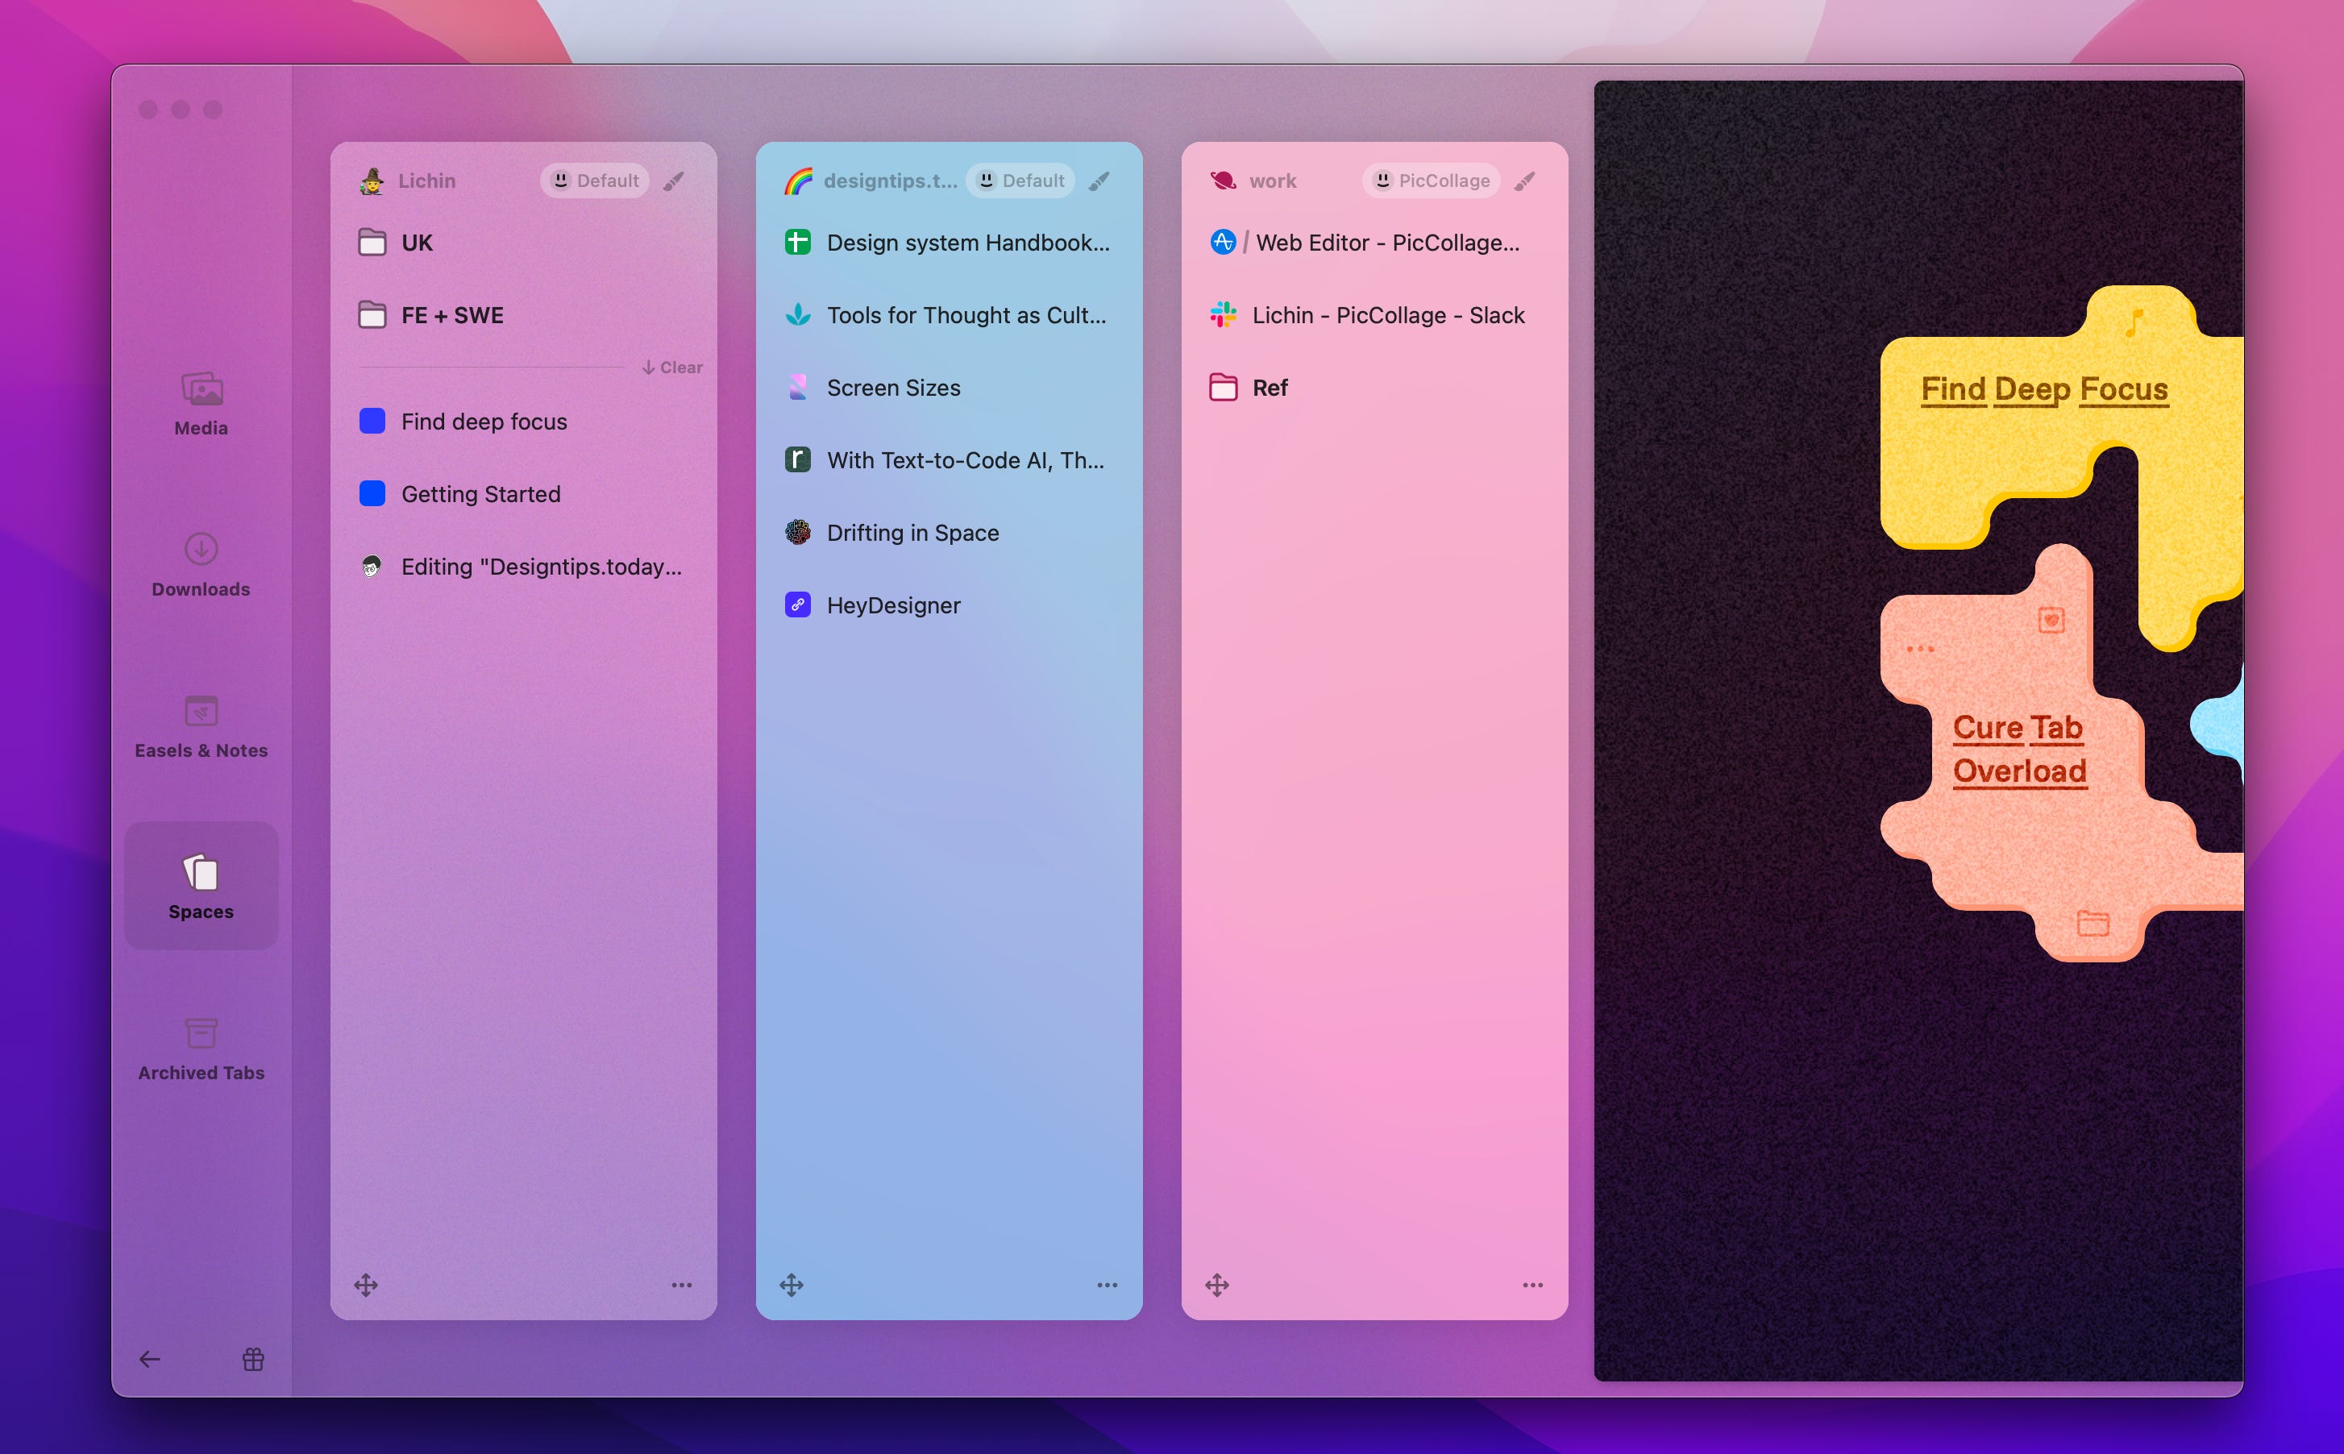Screen dimensions: 2344x1454
Task: Open the Drifting in Space tab
Action: (x=912, y=533)
